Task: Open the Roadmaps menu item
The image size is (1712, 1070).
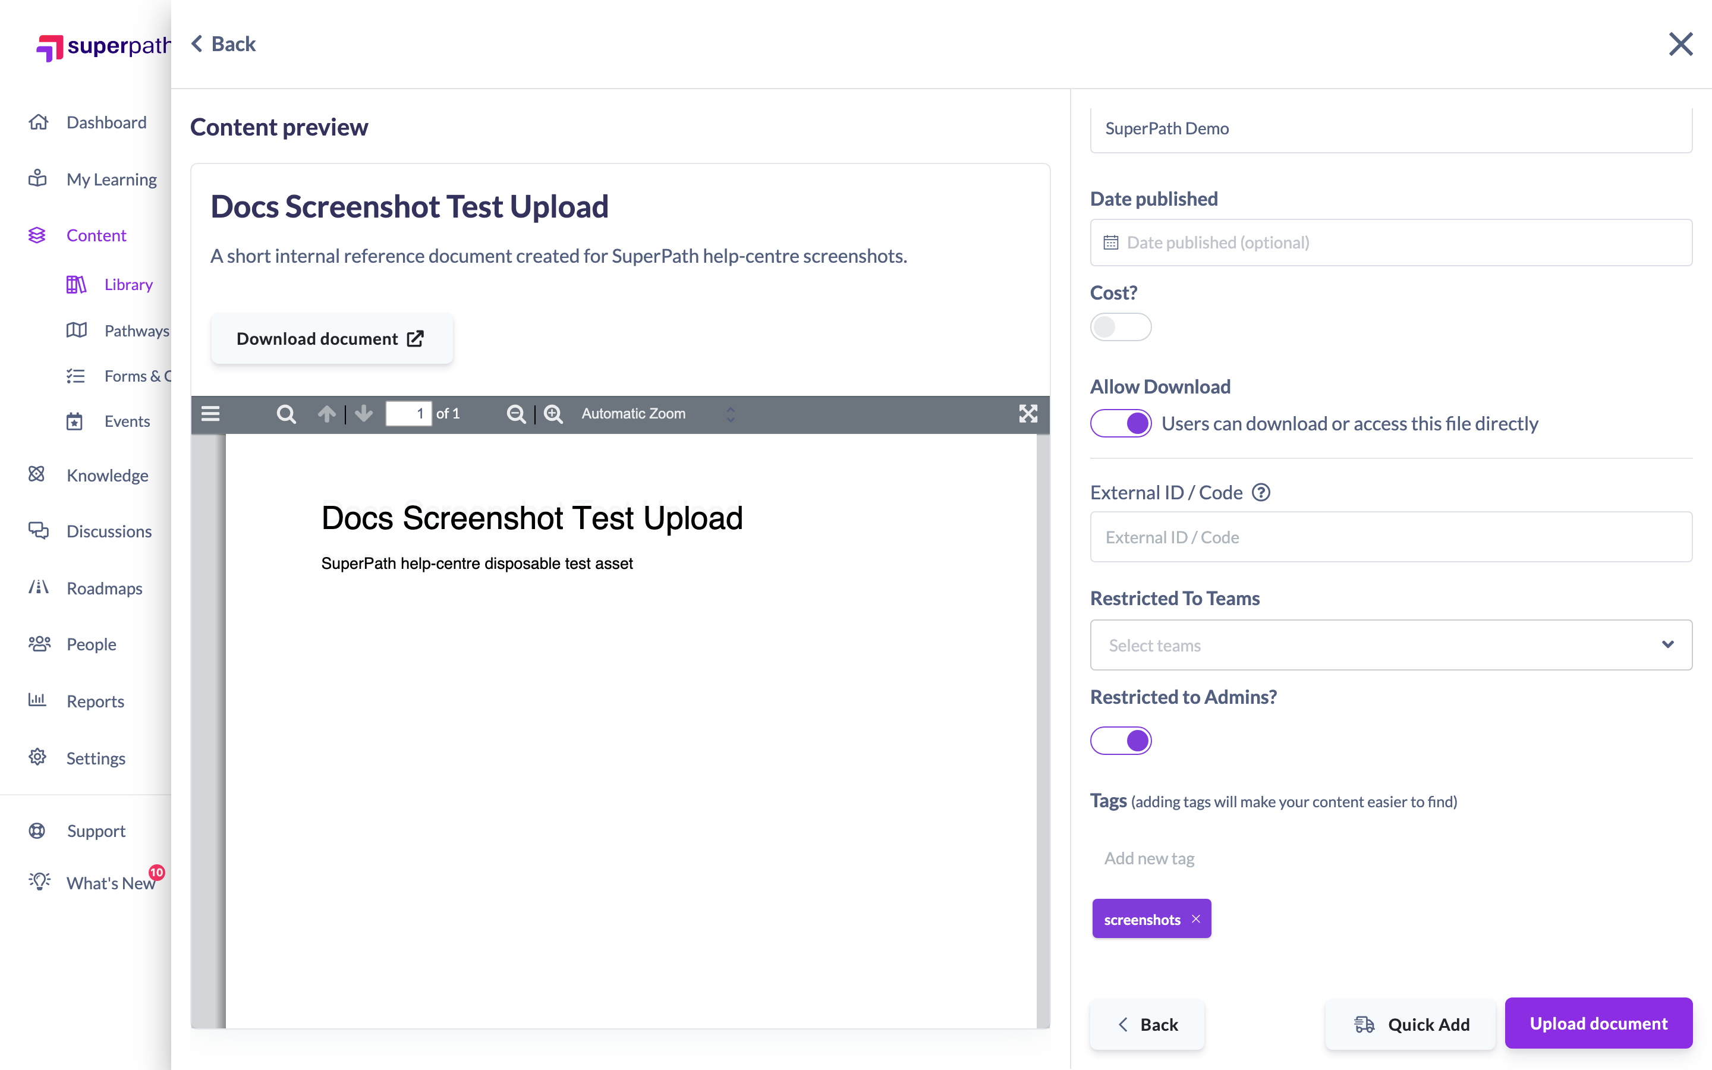Action: (x=104, y=588)
